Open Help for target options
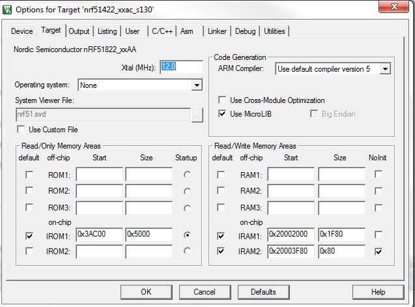 coord(379,292)
